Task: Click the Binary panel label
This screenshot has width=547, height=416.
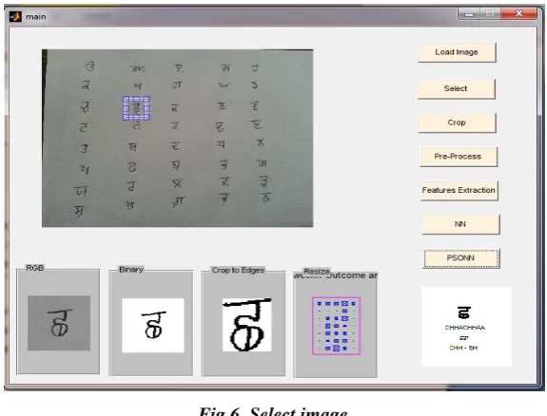Action: [x=131, y=270]
